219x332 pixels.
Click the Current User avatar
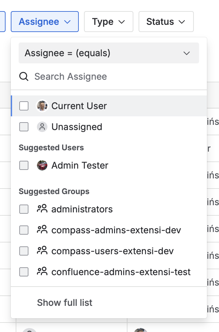[x=42, y=106]
